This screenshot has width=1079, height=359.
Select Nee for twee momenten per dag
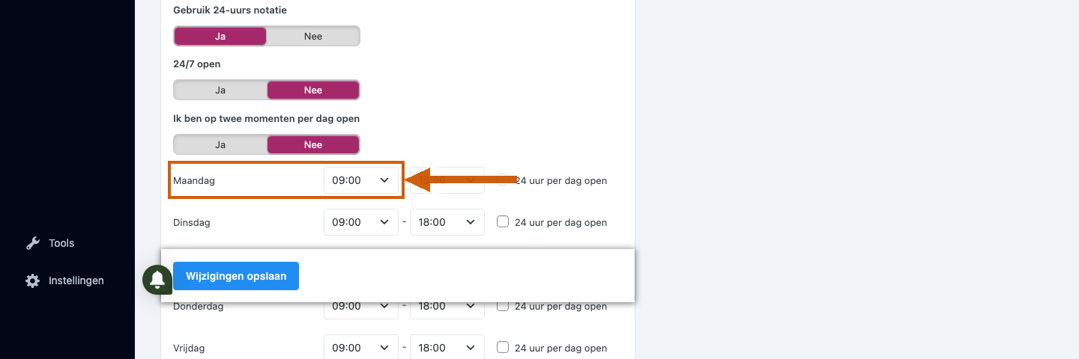(313, 144)
